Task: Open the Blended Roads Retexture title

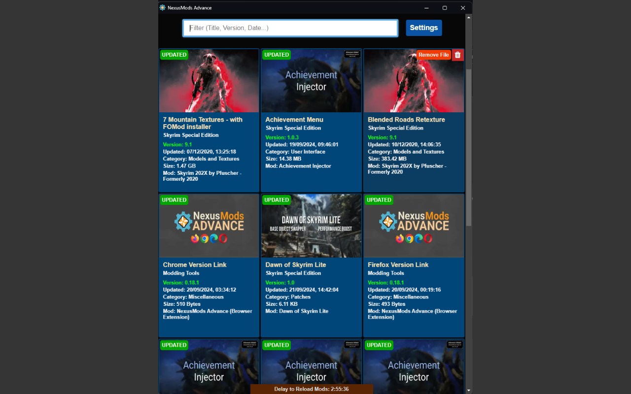Action: coord(406,120)
